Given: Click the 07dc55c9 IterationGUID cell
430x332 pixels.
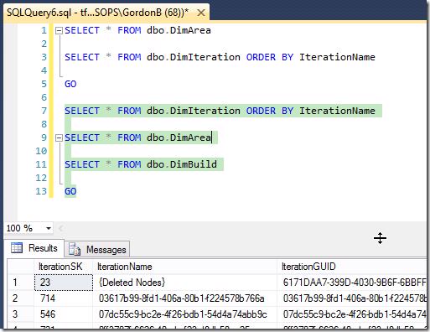Looking at the screenshot, I should coord(352,314).
